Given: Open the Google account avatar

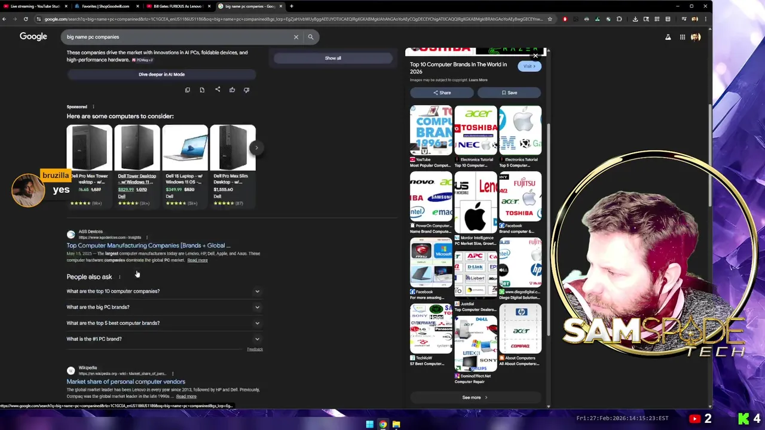Looking at the screenshot, I should pyautogui.click(x=696, y=37).
